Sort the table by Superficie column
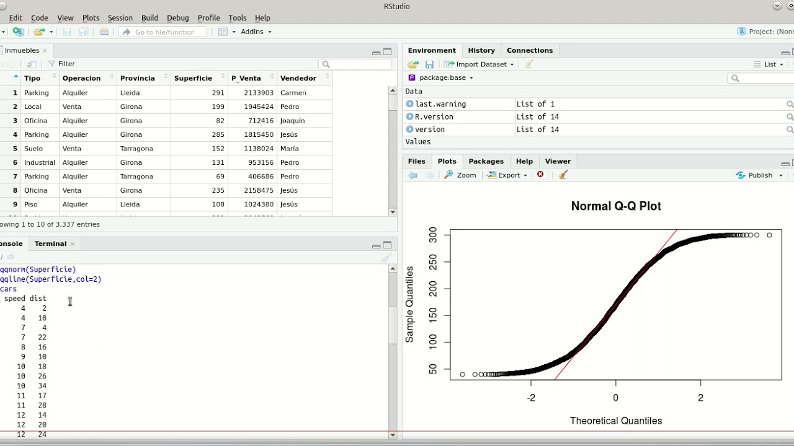The width and height of the screenshot is (794, 446). 198,78
